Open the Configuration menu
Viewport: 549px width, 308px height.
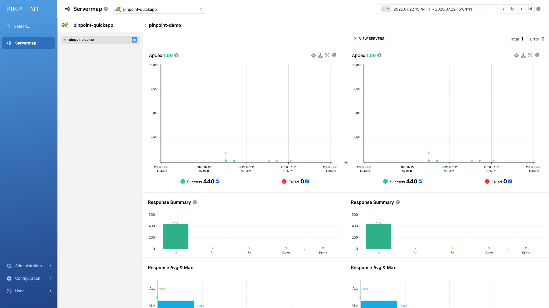[28, 278]
